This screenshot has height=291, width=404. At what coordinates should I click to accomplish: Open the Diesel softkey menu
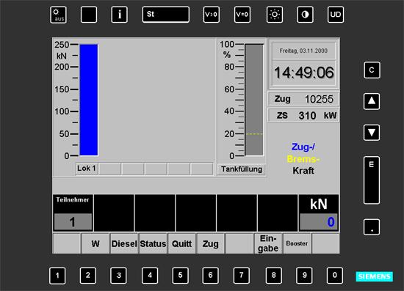click(x=124, y=243)
